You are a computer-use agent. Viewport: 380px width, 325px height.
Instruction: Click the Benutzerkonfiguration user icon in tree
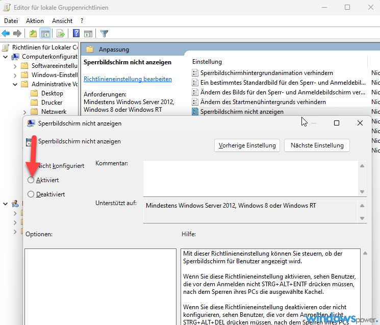(x=15, y=204)
